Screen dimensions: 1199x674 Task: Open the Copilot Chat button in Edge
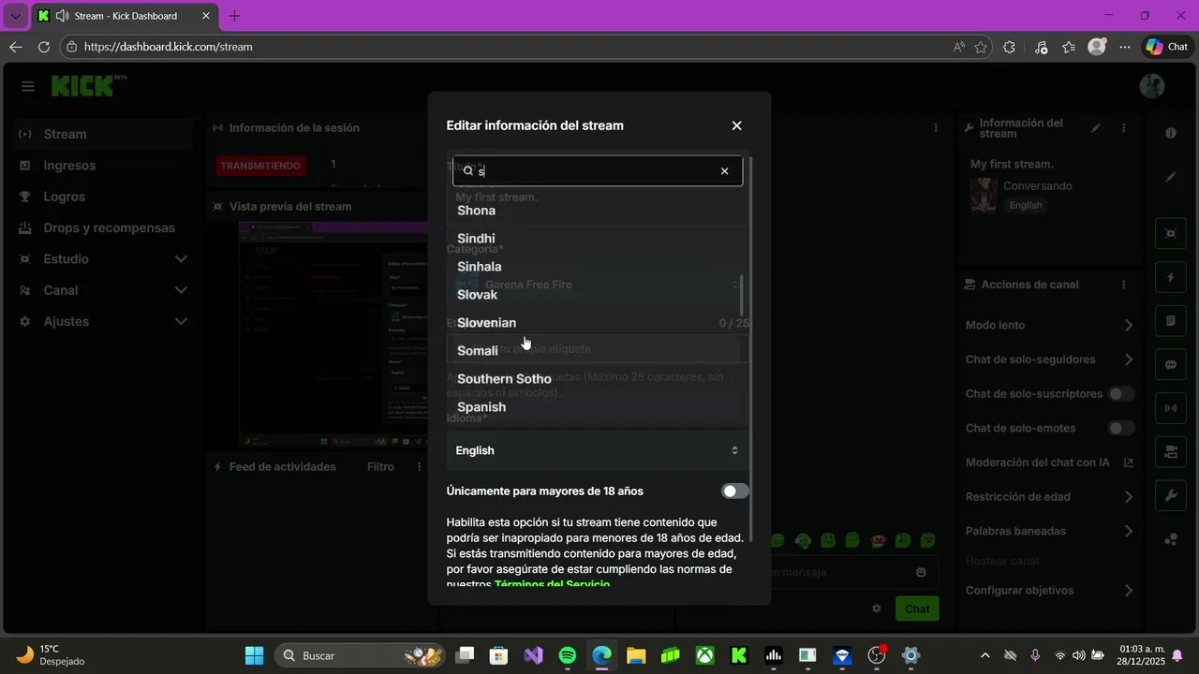1166,47
